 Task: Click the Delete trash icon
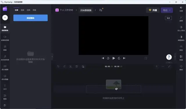pyautogui.click(x=77, y=67)
